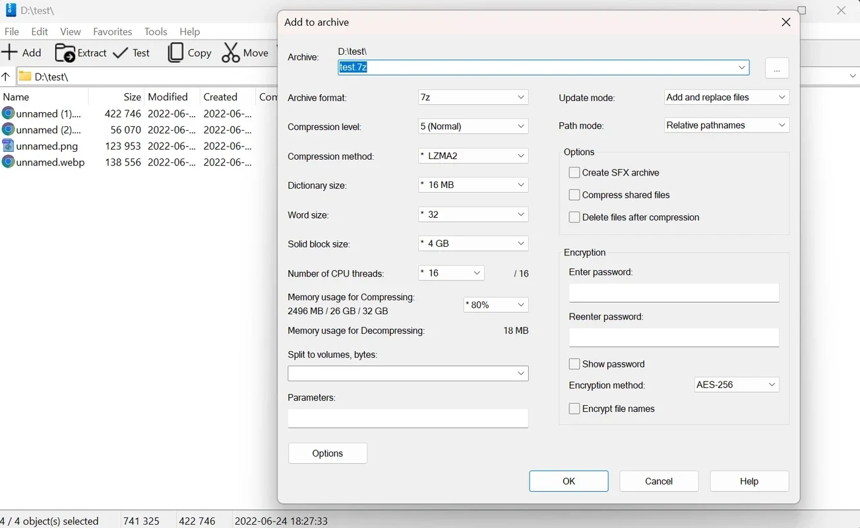Image resolution: width=860 pixels, height=528 pixels.
Task: Open the Solid block size dropdown
Action: point(474,244)
